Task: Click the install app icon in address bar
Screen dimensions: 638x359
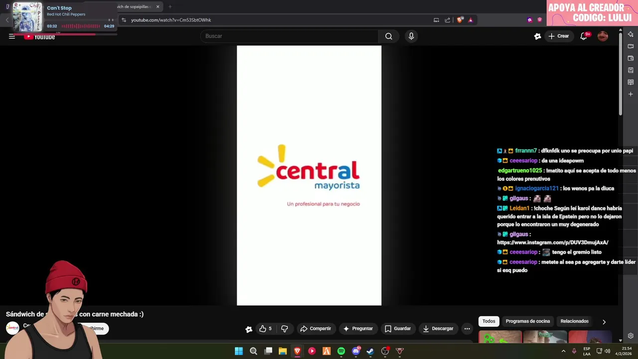Action: click(x=436, y=20)
